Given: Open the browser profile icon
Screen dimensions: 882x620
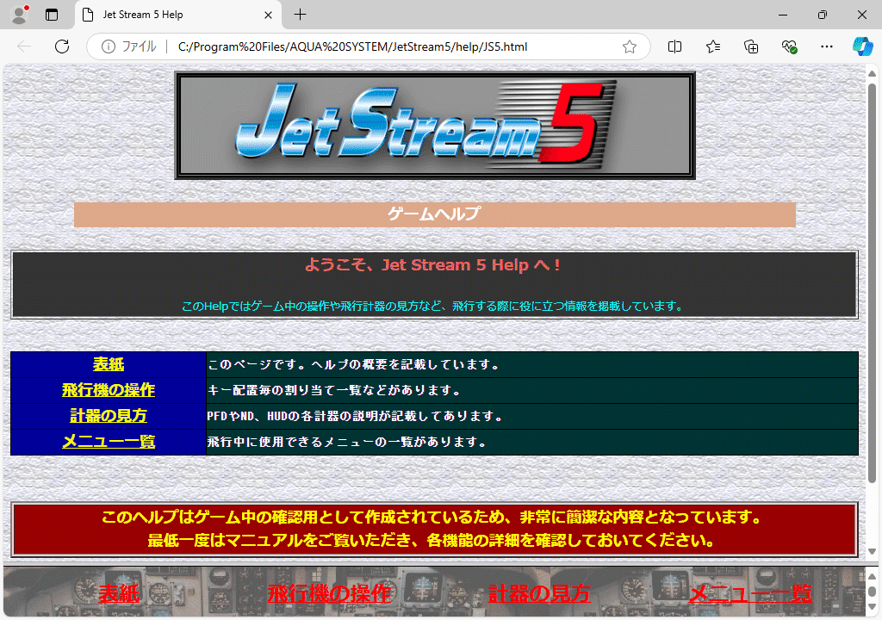Looking at the screenshot, I should coord(20,15).
